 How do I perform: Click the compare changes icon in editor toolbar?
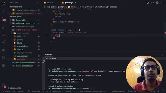click(x=148, y=3)
